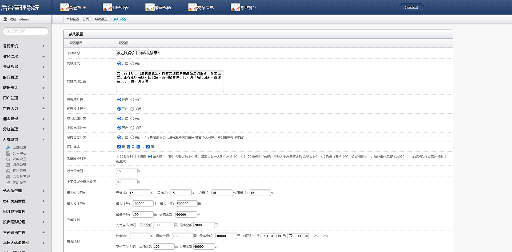Click the chart icon beside 普通投注

pos(64,7)
